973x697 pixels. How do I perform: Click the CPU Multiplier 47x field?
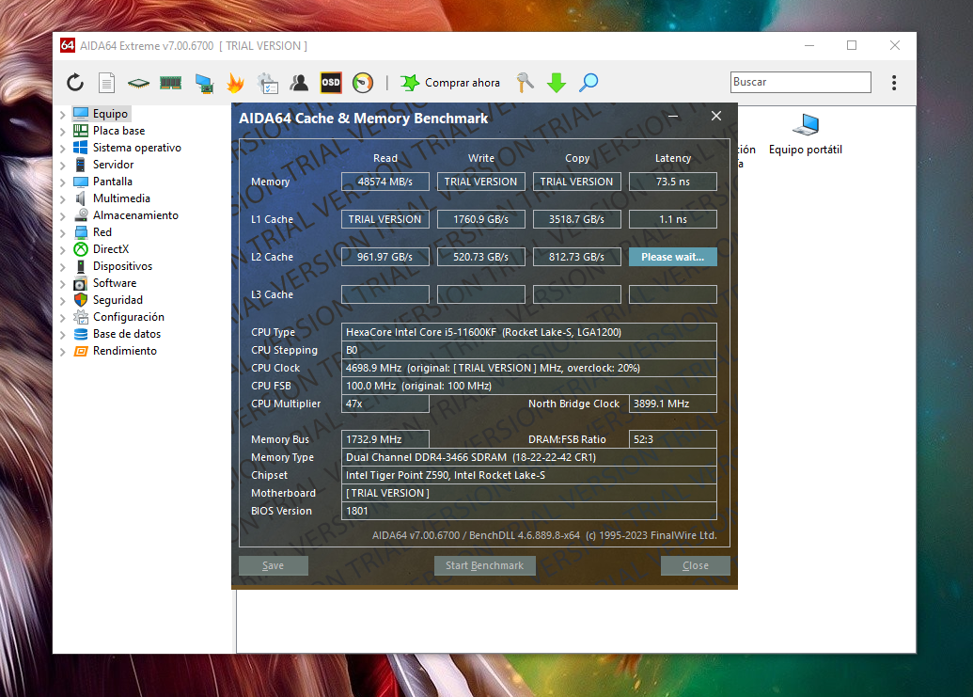[385, 404]
